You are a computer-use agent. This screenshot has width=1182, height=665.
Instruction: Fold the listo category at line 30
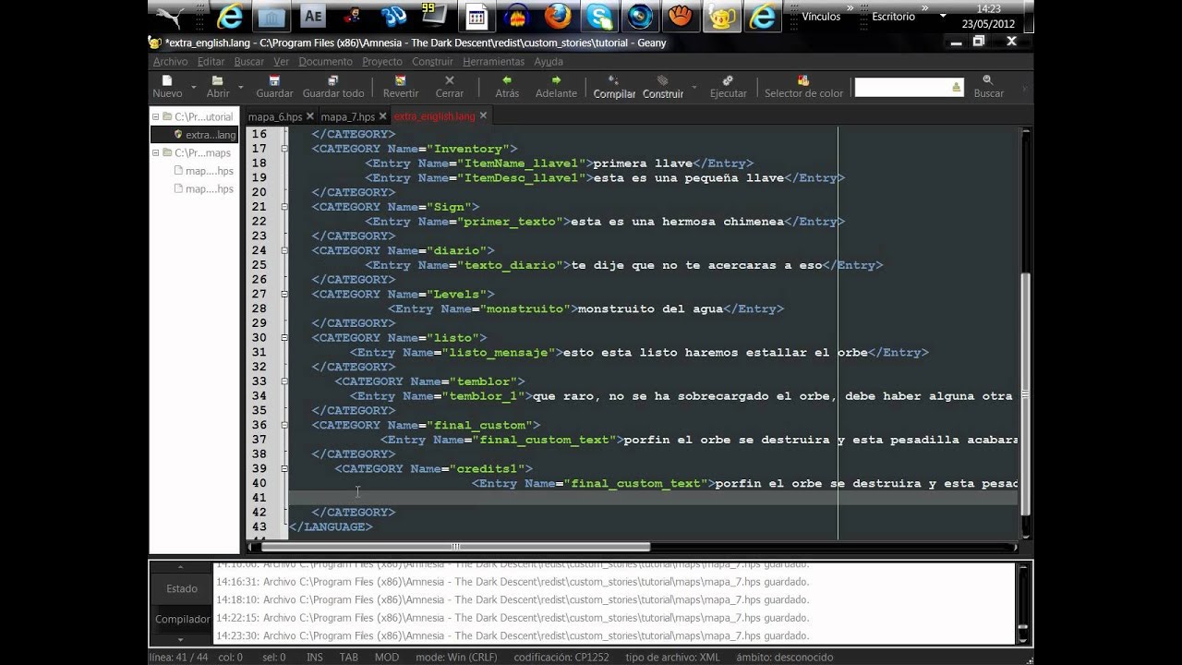(x=283, y=338)
